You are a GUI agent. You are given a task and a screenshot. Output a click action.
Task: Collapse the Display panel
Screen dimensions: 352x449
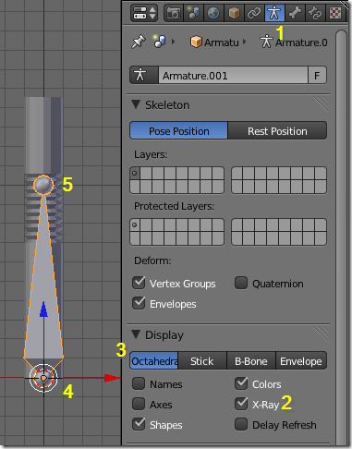(x=136, y=334)
